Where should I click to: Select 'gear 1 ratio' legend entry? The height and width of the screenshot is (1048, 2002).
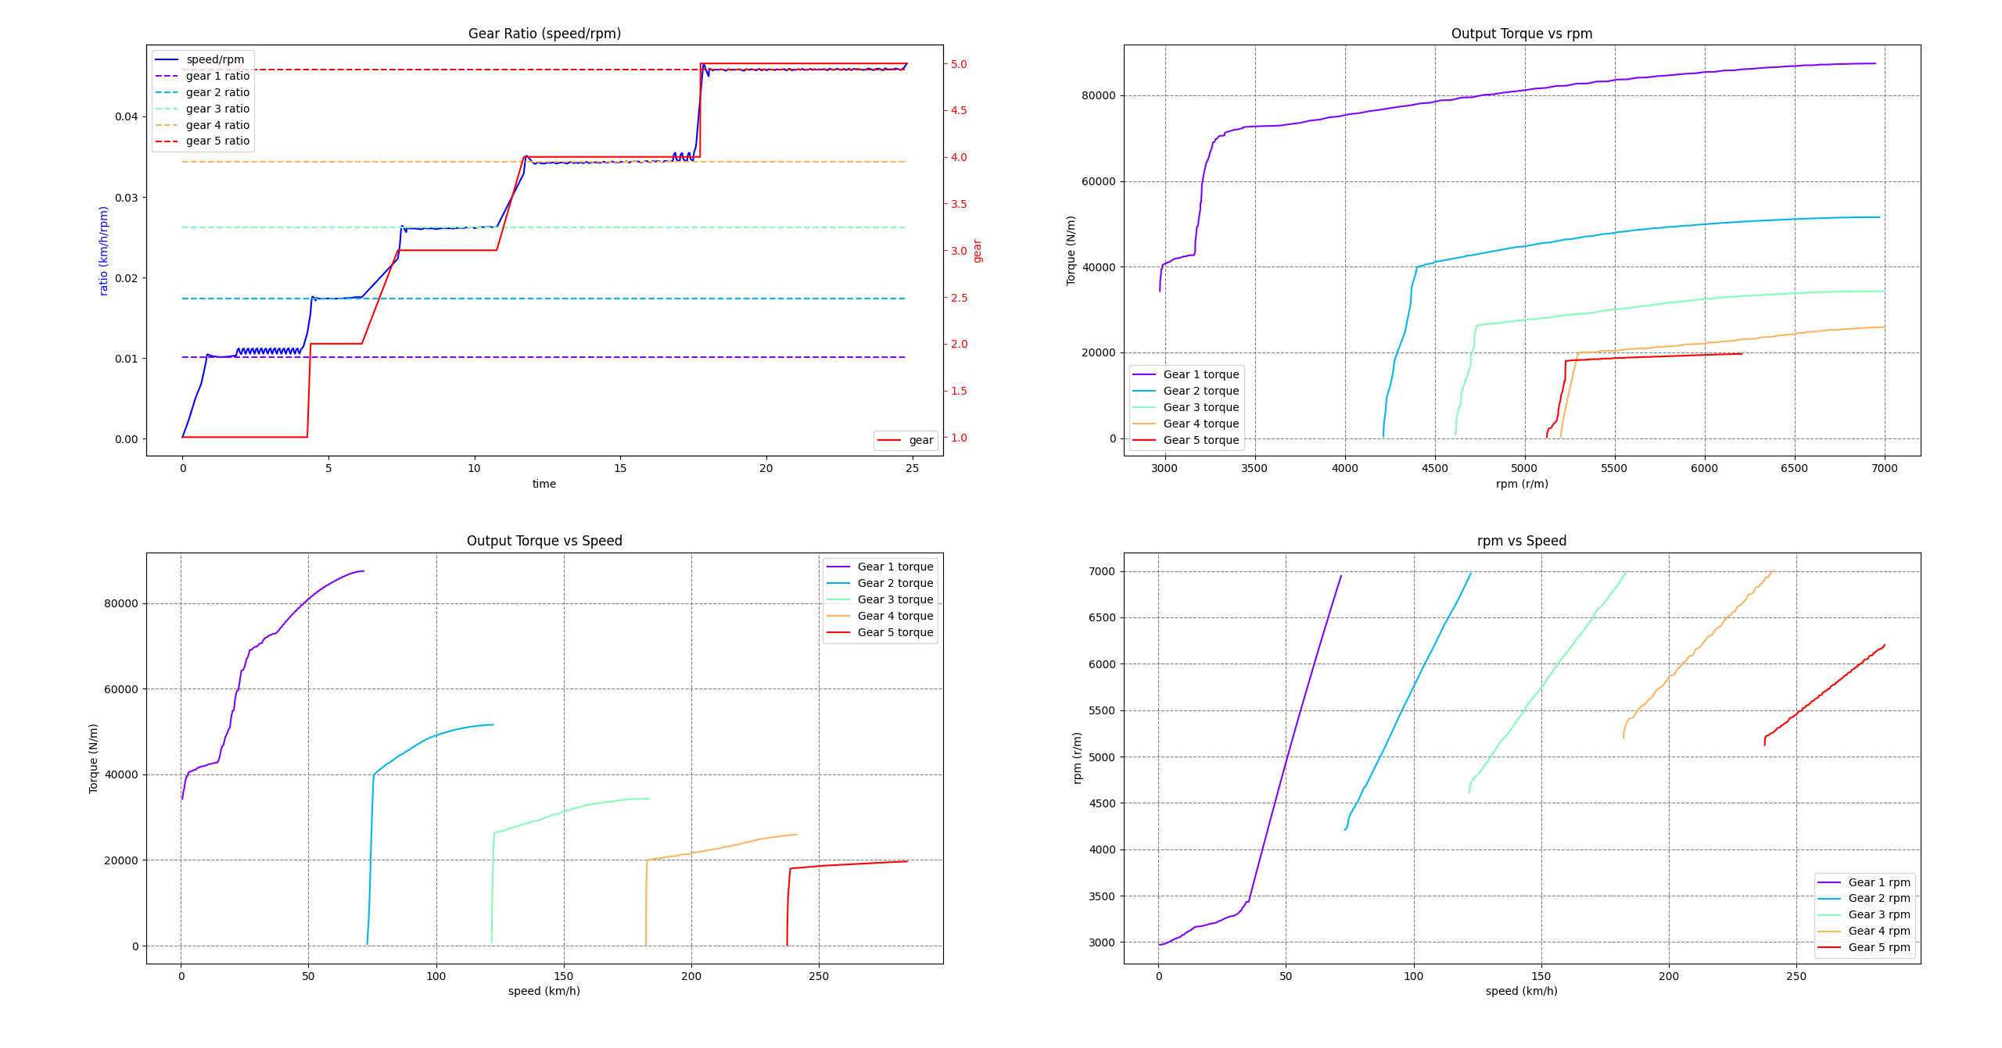coord(202,76)
